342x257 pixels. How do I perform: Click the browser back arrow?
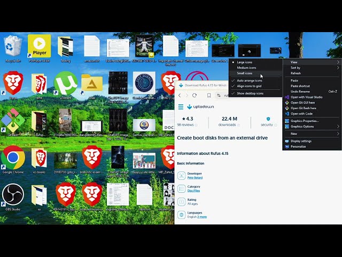point(180,95)
